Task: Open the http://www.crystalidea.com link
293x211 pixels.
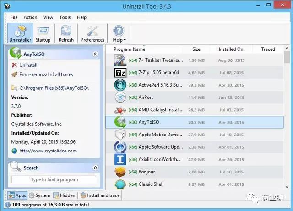Action: (x=48, y=151)
